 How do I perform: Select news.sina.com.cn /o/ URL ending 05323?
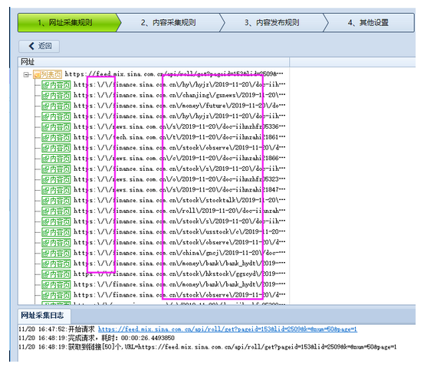click(x=179, y=179)
